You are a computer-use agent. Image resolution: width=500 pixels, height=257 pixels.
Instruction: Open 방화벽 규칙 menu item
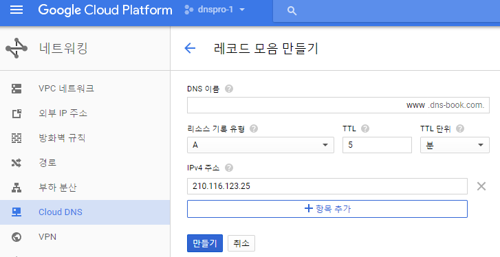click(85, 138)
